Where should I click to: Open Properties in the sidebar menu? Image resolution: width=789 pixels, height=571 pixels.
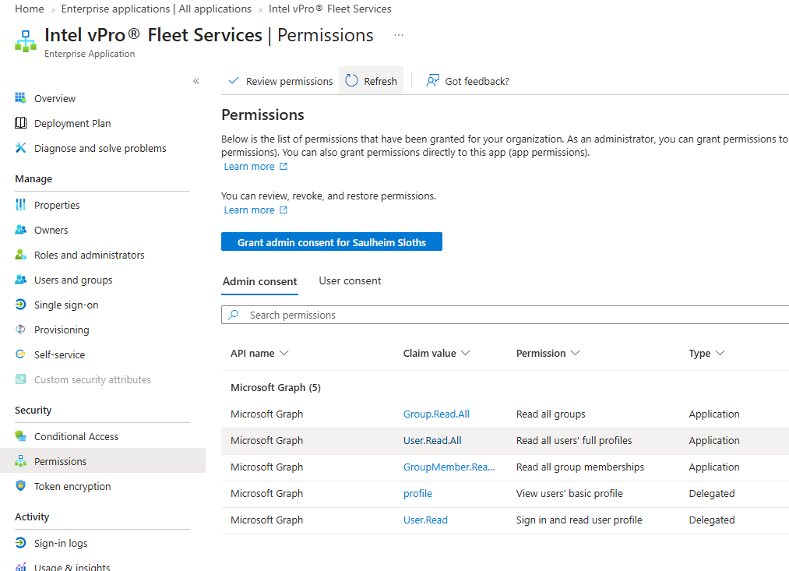57,205
